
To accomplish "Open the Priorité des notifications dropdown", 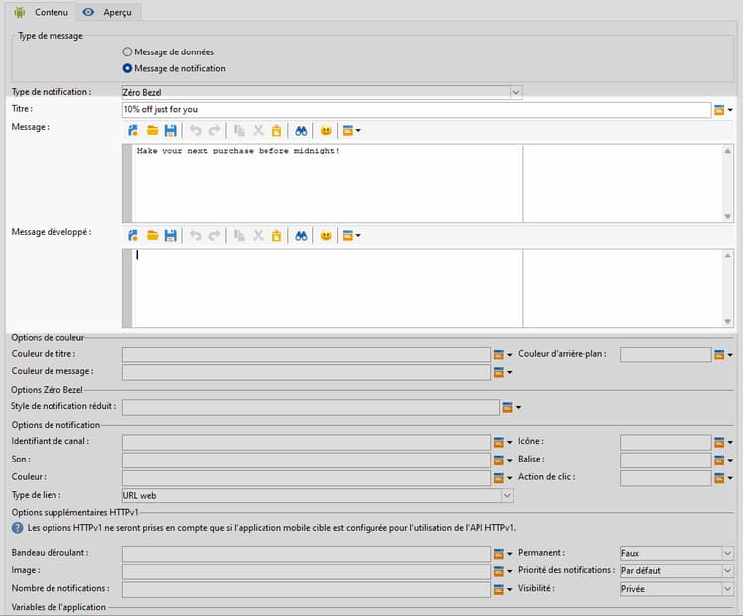I will coord(677,571).
